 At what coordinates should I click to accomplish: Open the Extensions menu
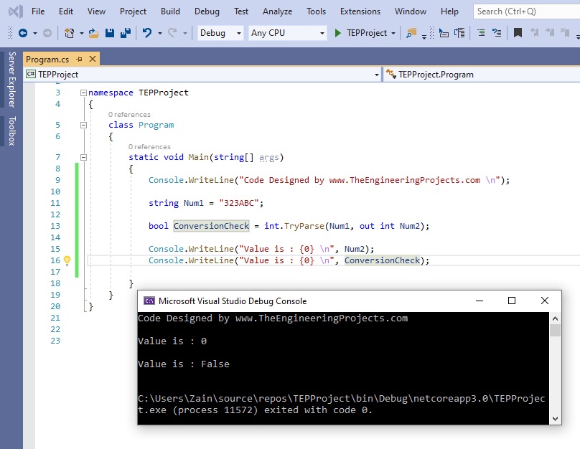tap(360, 11)
